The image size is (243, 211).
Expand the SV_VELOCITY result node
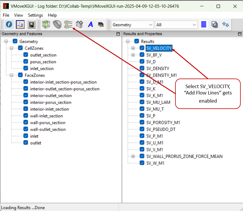click(133, 48)
